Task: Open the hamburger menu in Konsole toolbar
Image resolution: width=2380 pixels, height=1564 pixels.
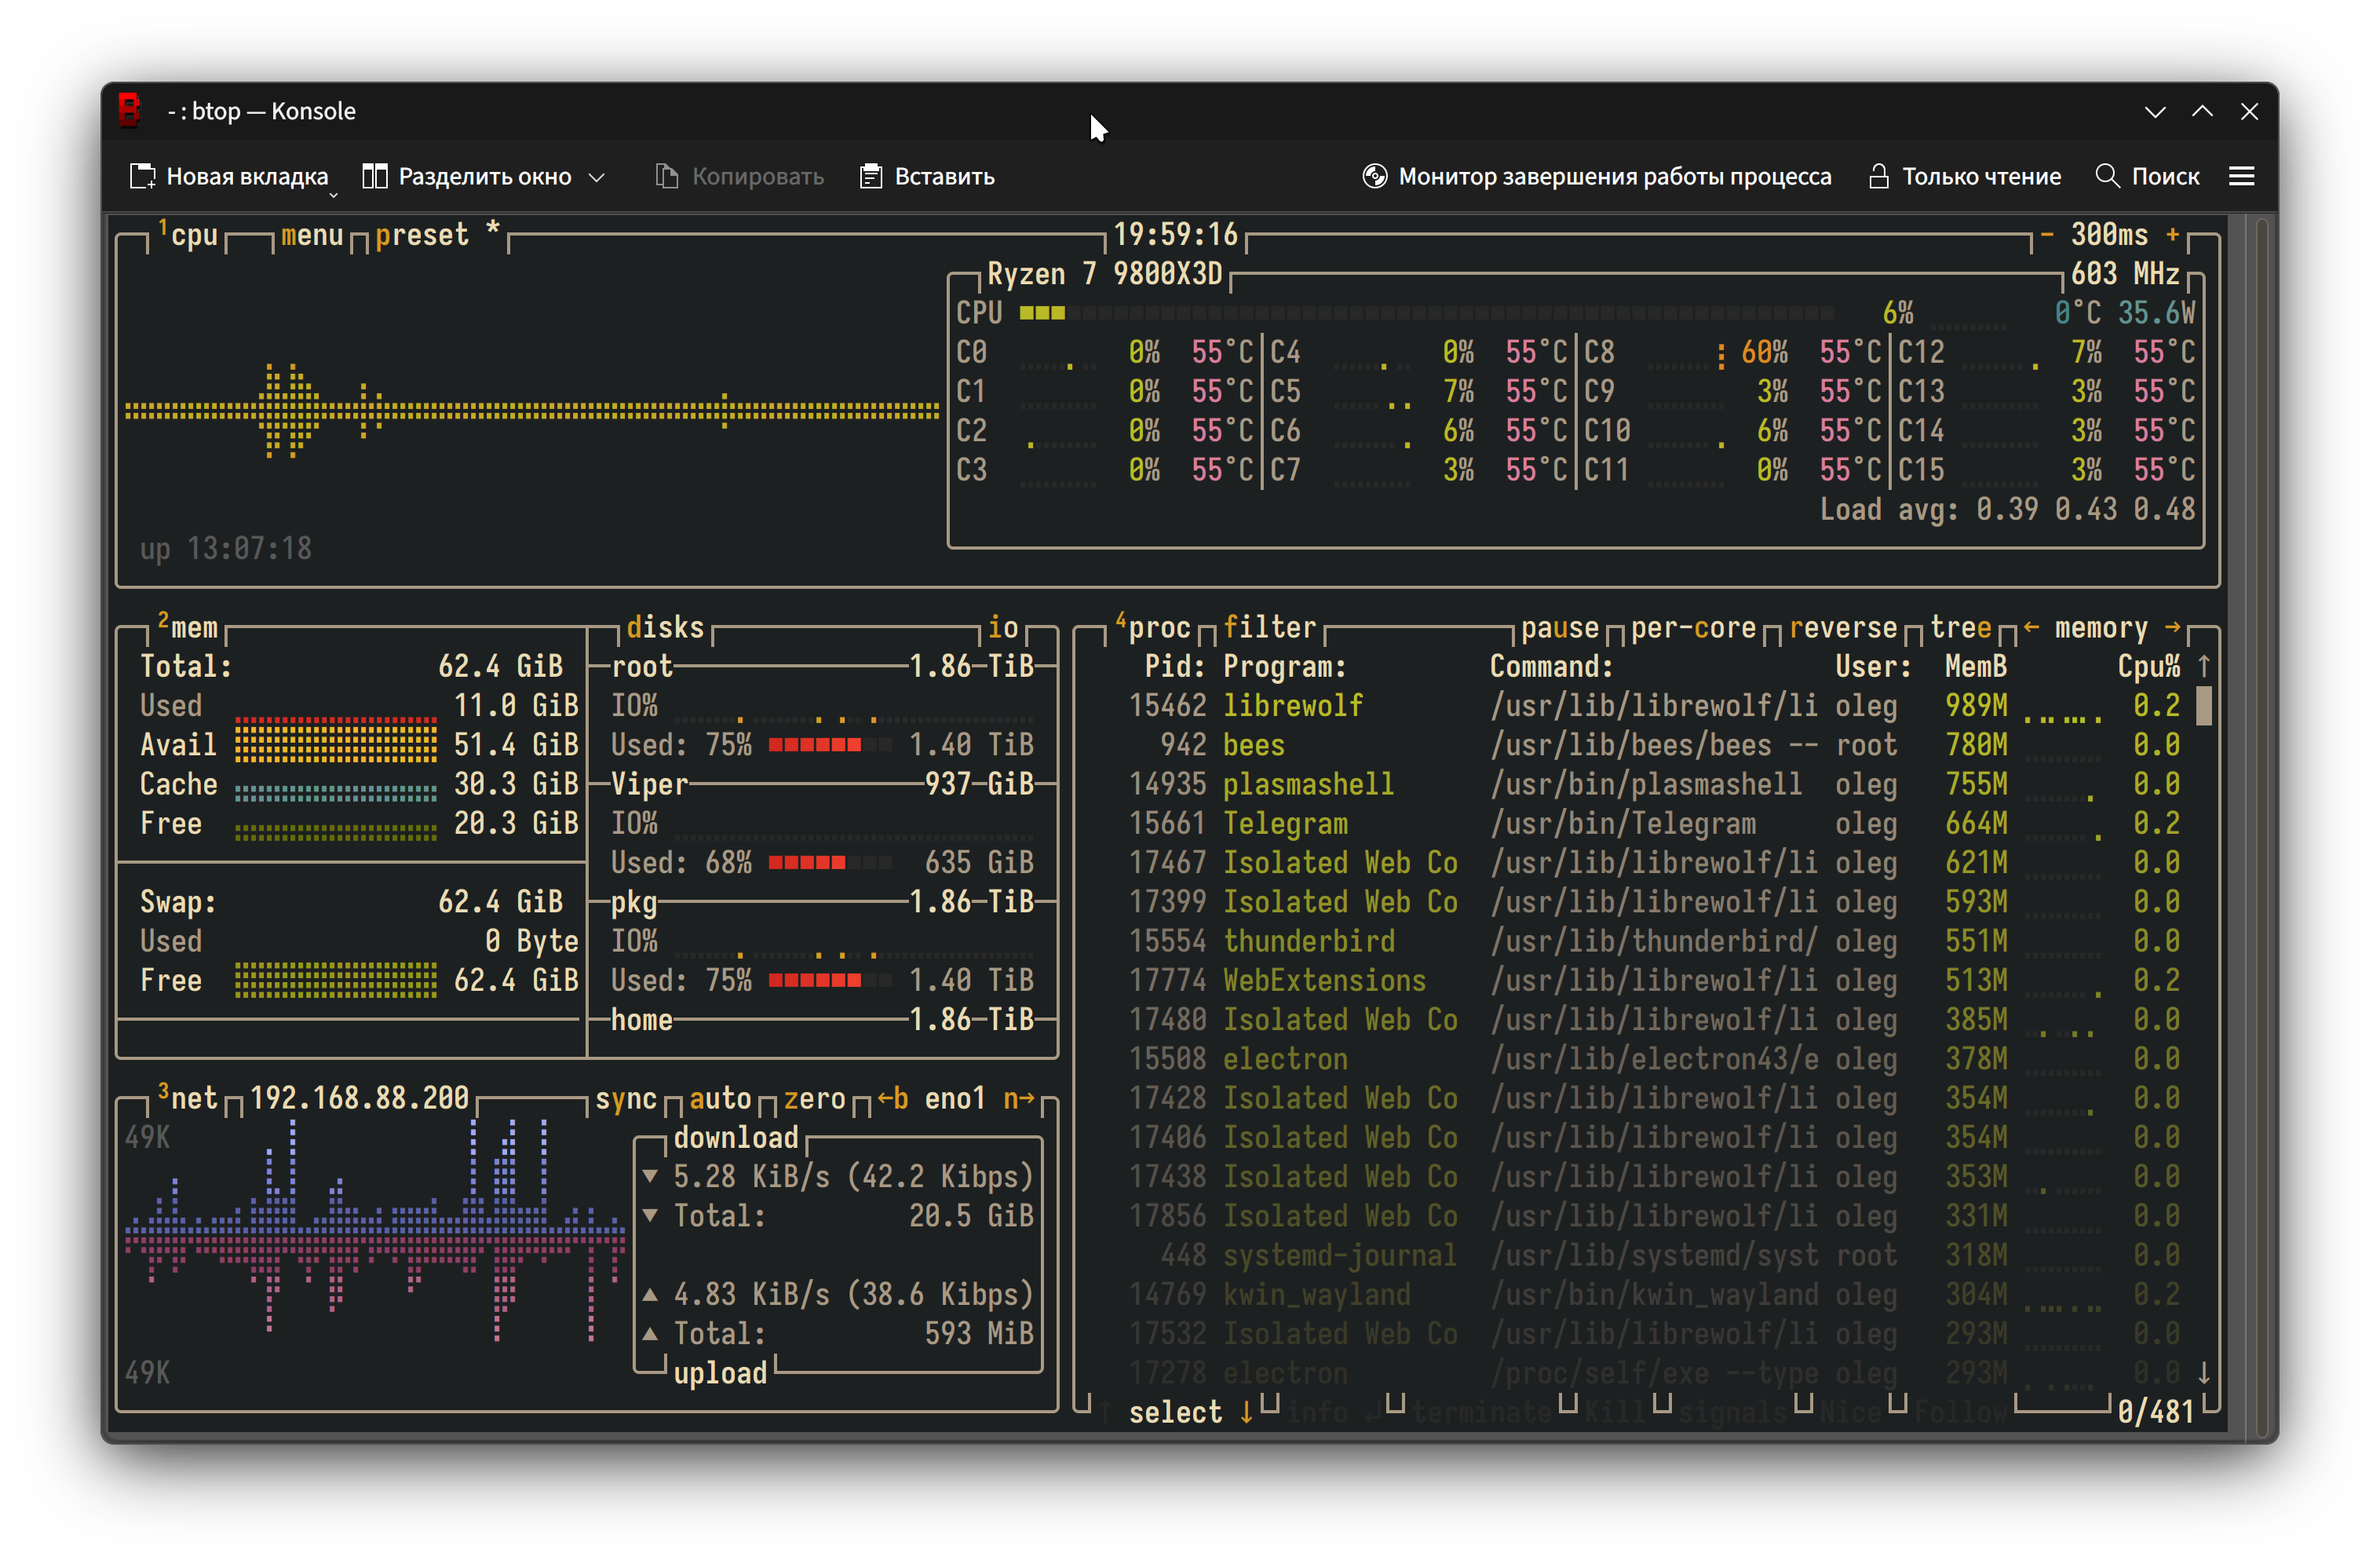Action: click(x=2242, y=177)
